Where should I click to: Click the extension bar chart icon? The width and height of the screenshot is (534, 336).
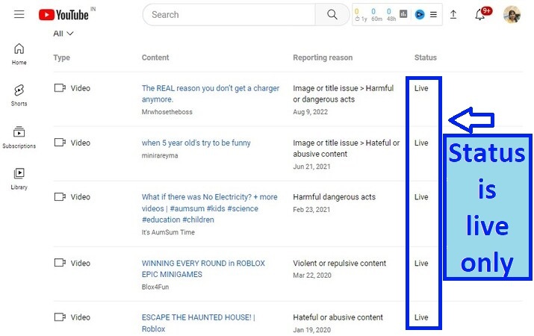click(x=404, y=14)
